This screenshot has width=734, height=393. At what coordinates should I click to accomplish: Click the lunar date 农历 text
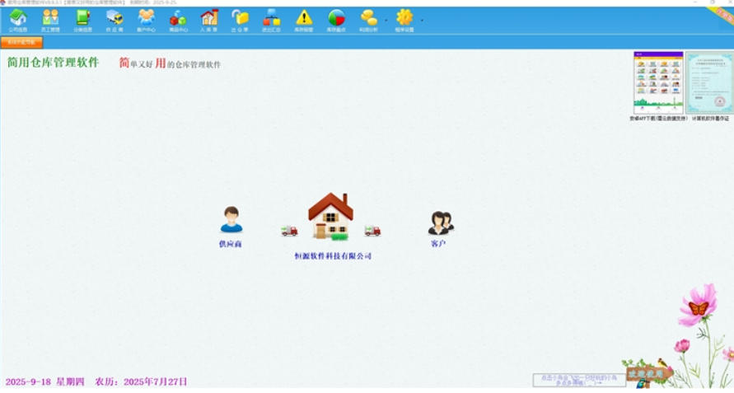tap(141, 381)
